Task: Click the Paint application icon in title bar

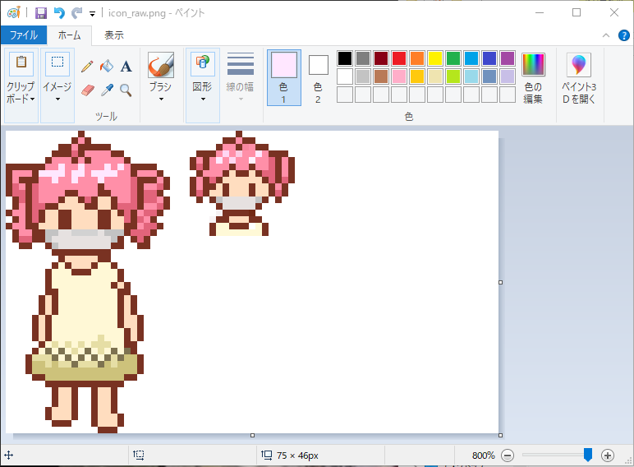Action: tap(14, 13)
